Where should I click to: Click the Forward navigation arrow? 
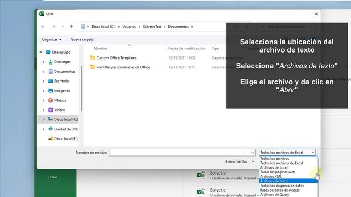point(54,27)
